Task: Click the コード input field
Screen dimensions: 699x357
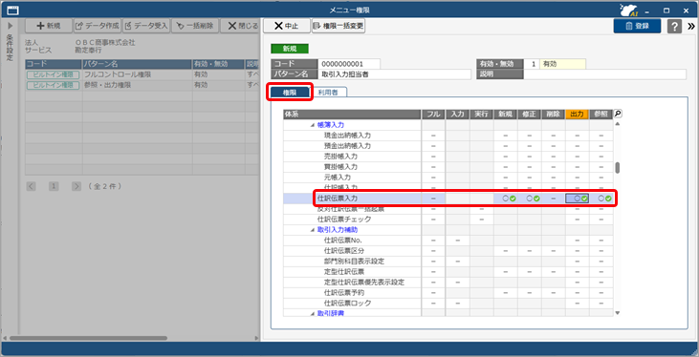Action: [349, 64]
